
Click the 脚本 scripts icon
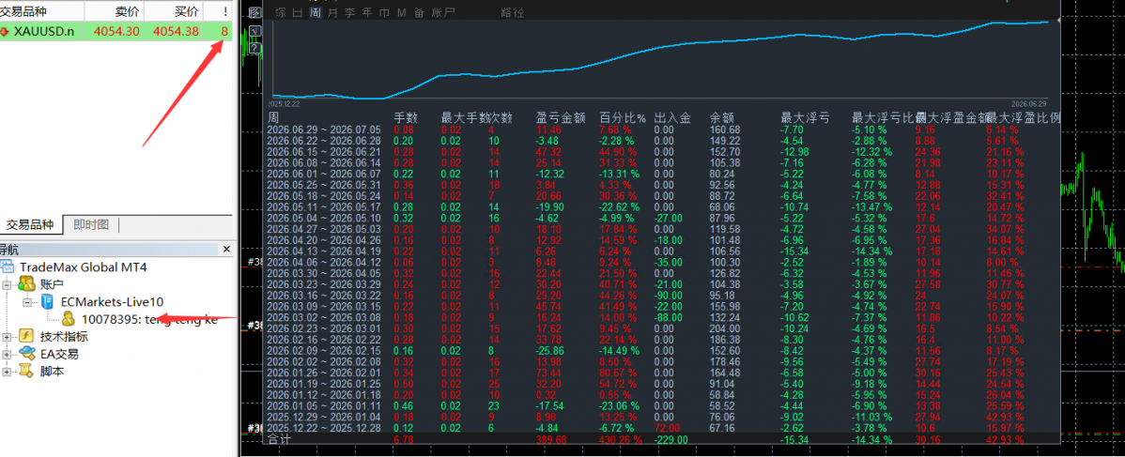[x=27, y=371]
